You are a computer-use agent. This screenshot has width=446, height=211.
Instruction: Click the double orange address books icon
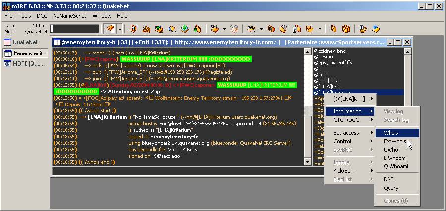point(346,29)
